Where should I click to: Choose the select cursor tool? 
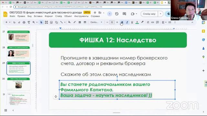(41, 22)
